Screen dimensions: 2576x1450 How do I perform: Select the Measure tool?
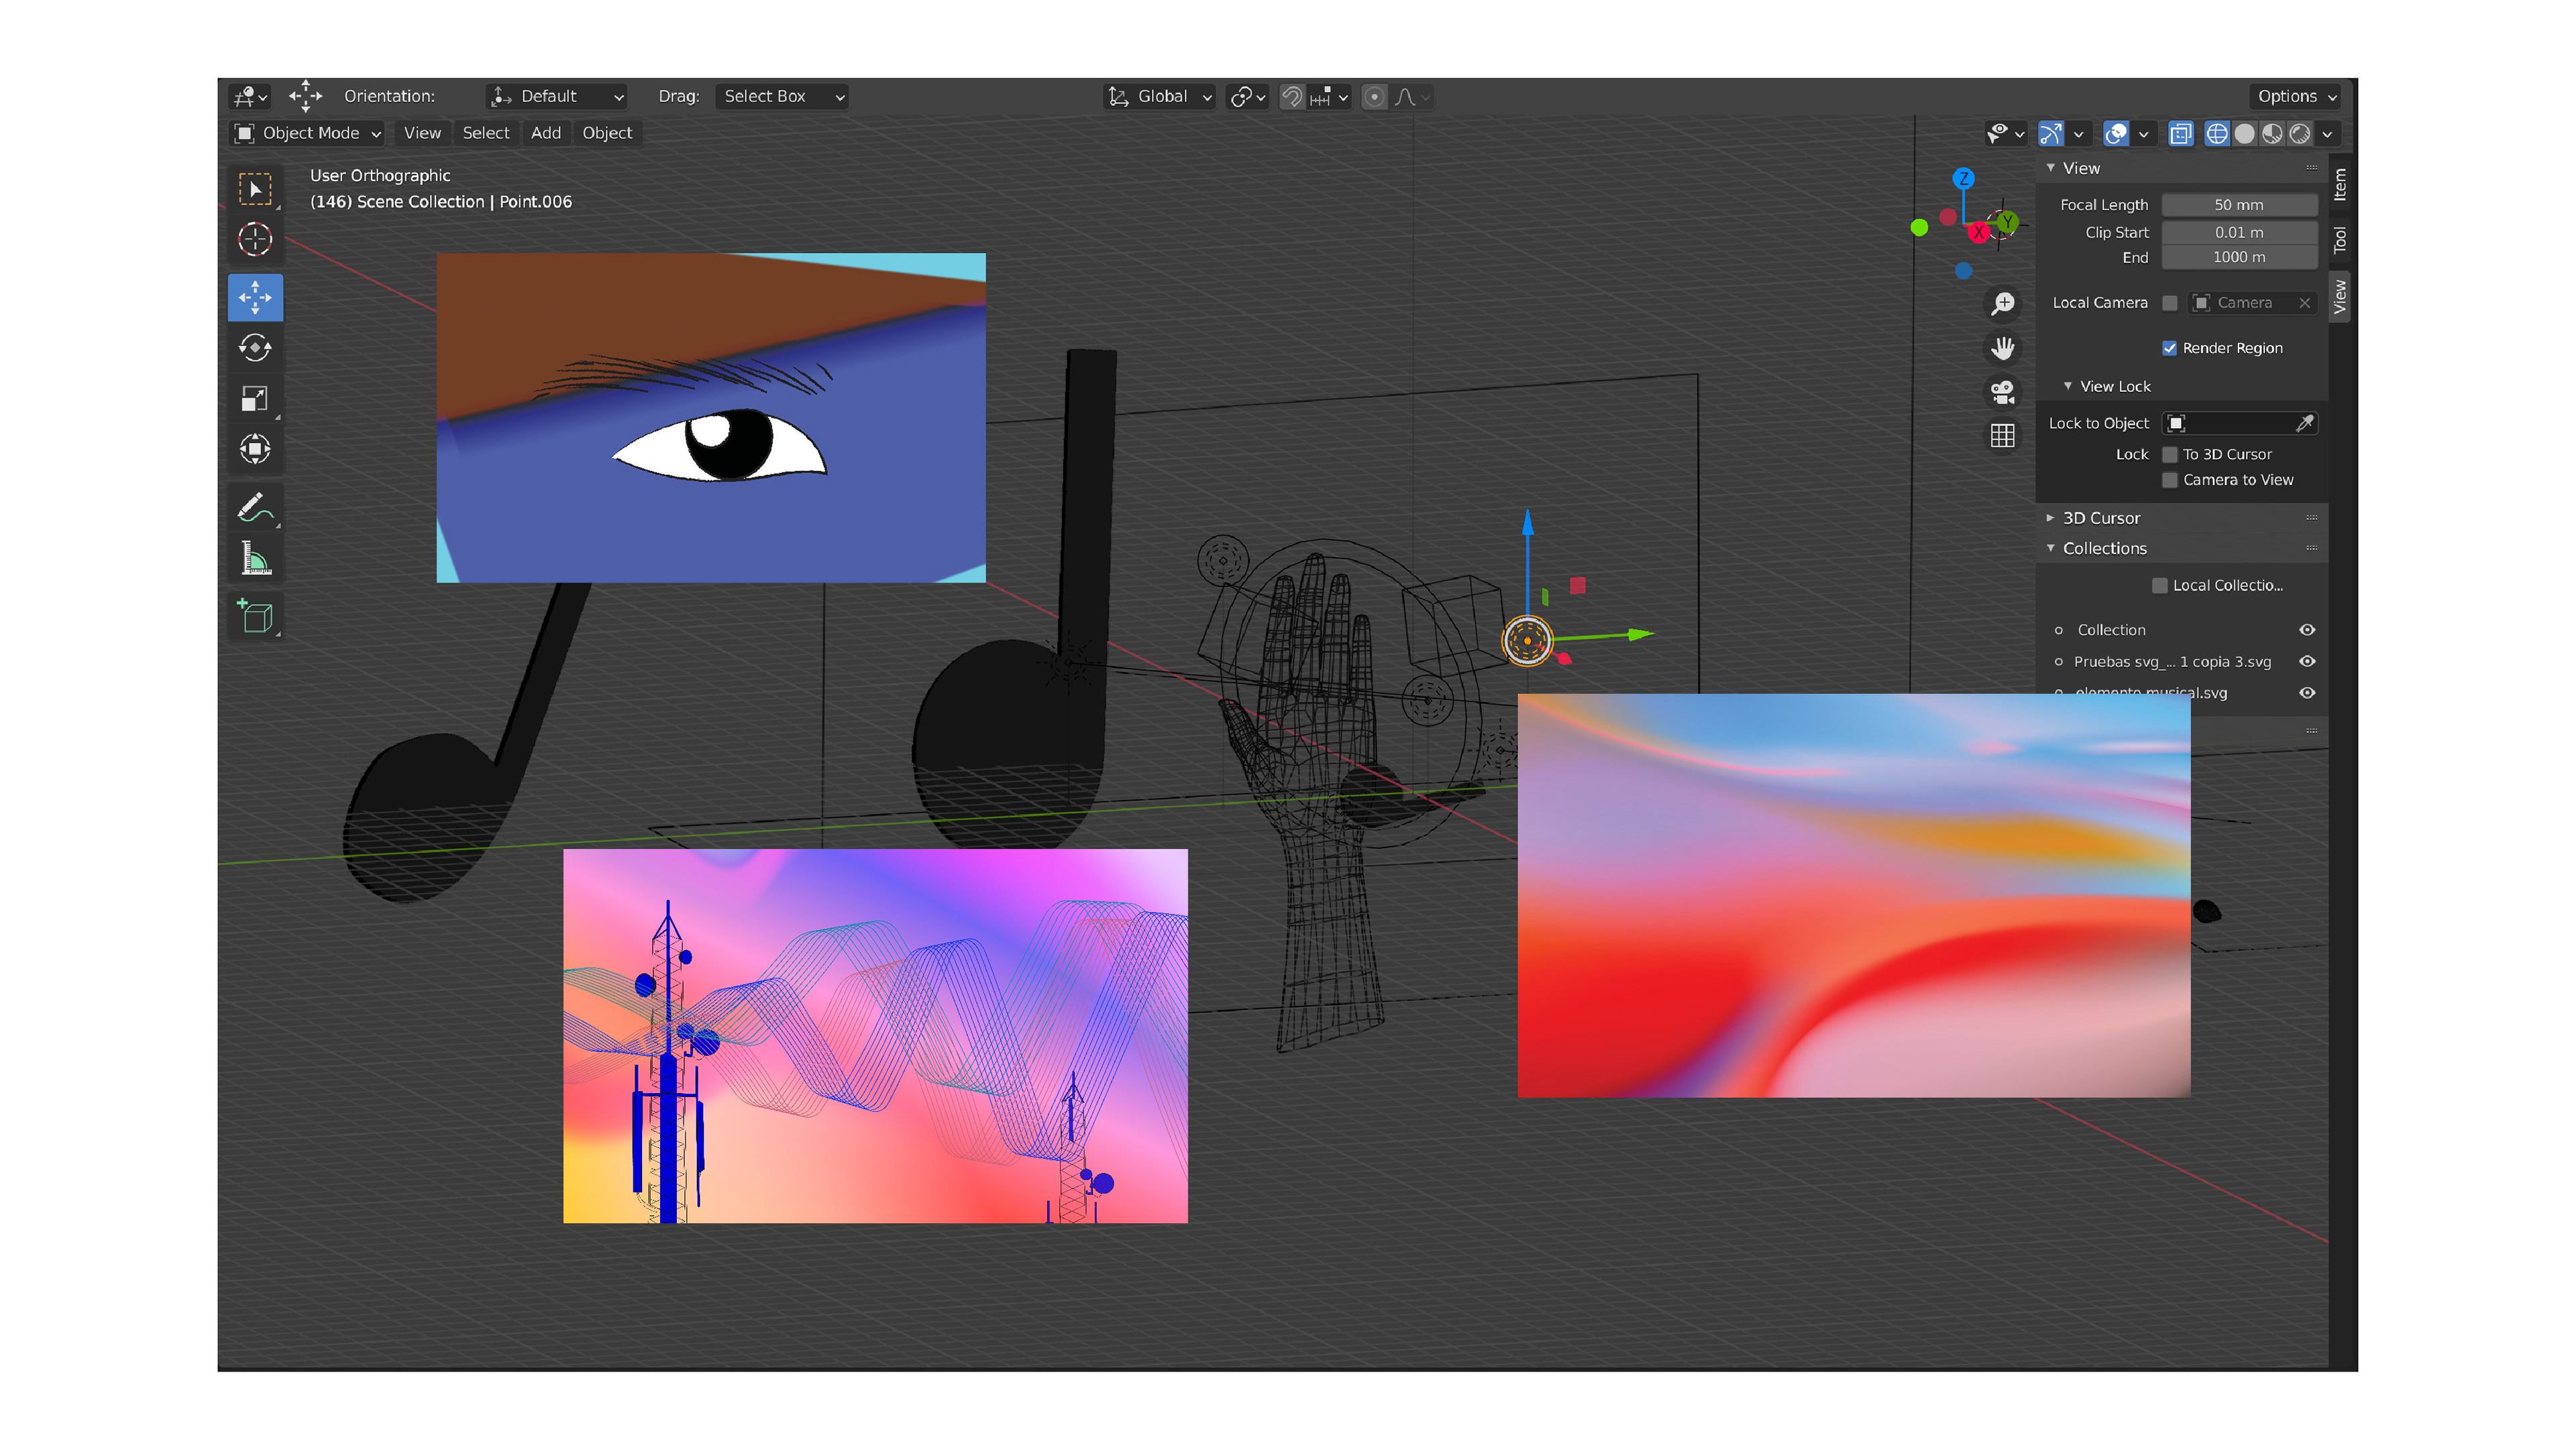(x=255, y=559)
